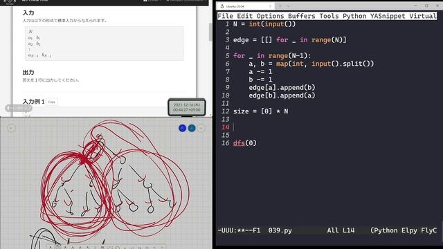Image resolution: width=443 pixels, height=249 pixels.
Task: Close the Ubuntu 20.04 terminal tab
Action: tap(270, 6)
